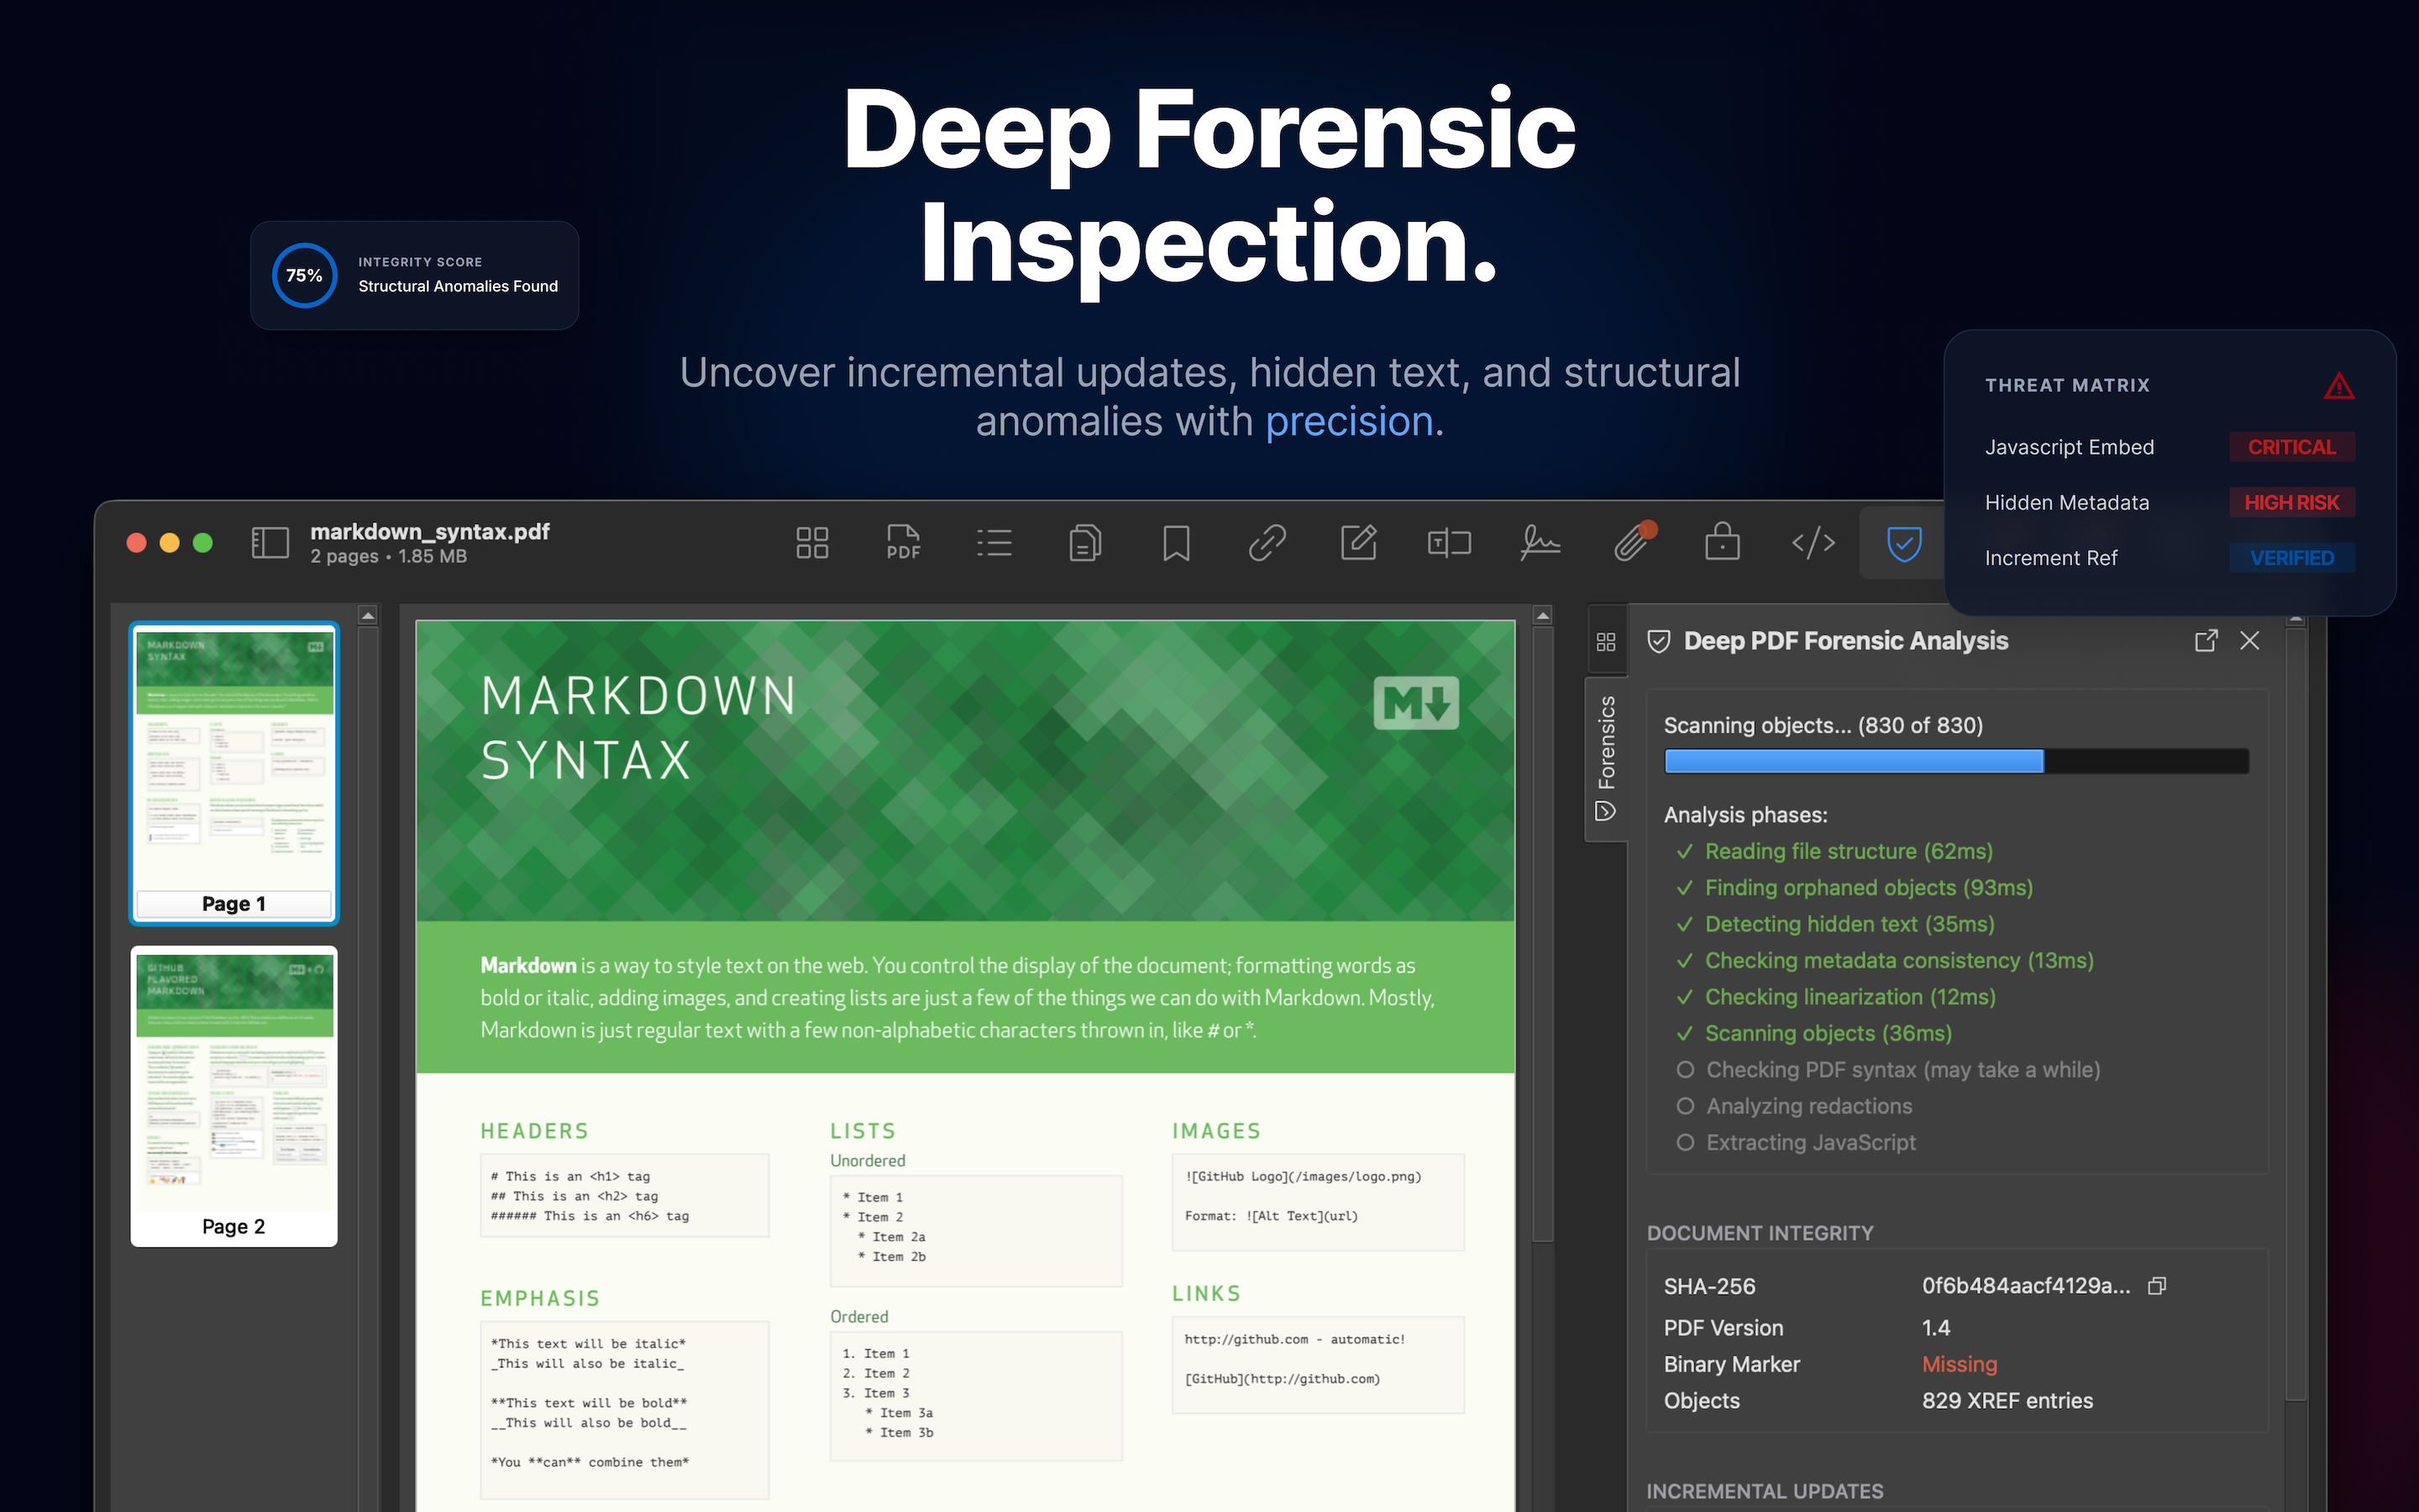
Task: Click the HEADERS heading in the document
Action: coord(534,1131)
